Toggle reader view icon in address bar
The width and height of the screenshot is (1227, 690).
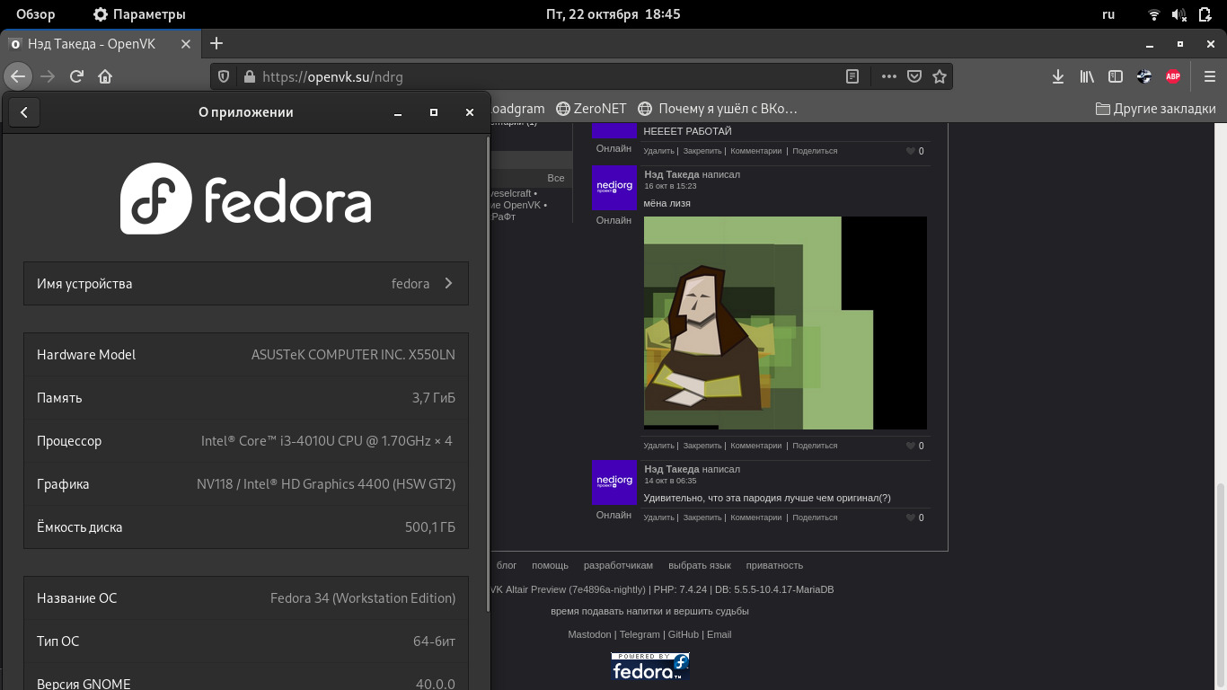tap(852, 76)
